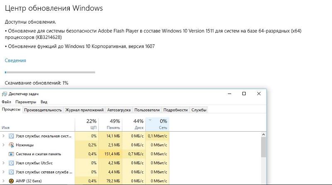Open the Службы tab
Image resolution: width=332 pixels, height=185 pixels.
[199, 110]
